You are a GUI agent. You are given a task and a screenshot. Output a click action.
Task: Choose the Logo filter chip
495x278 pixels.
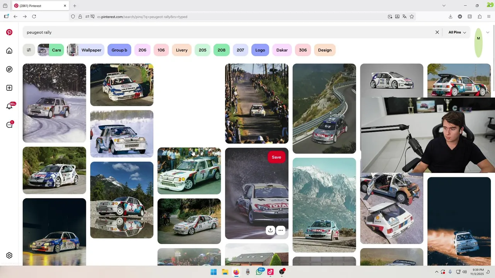pos(260,50)
